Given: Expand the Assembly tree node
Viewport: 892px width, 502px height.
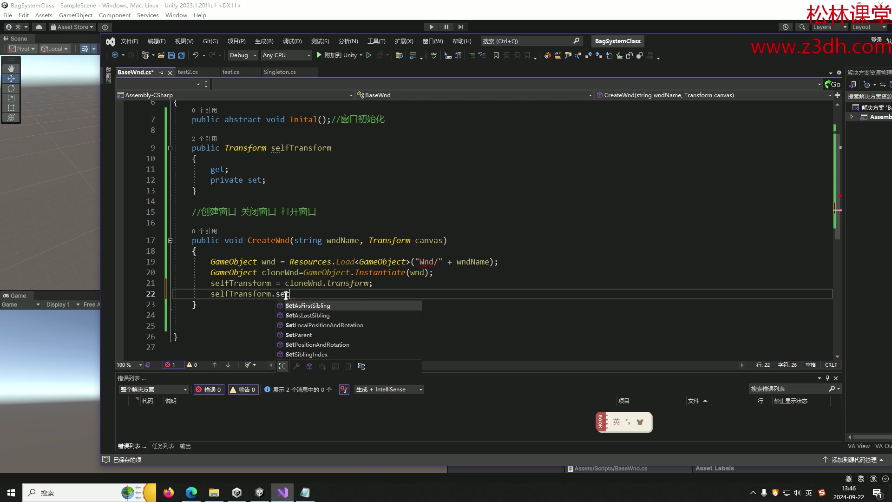Looking at the screenshot, I should tap(852, 117).
